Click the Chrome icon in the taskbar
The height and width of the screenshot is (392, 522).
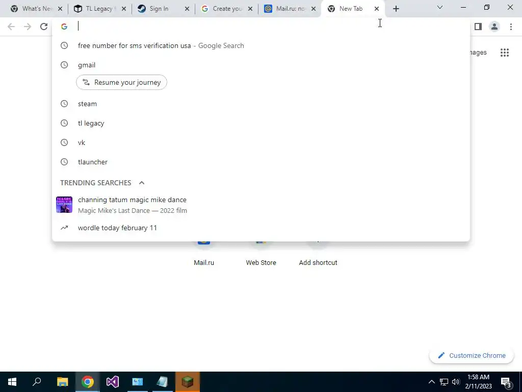(88, 382)
